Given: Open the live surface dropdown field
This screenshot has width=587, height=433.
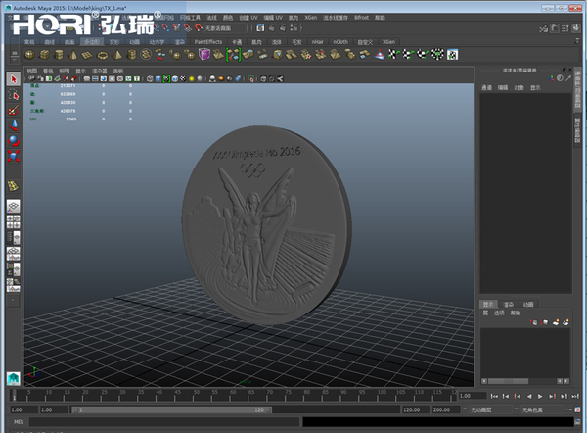Looking at the screenshot, I should click(227, 28).
